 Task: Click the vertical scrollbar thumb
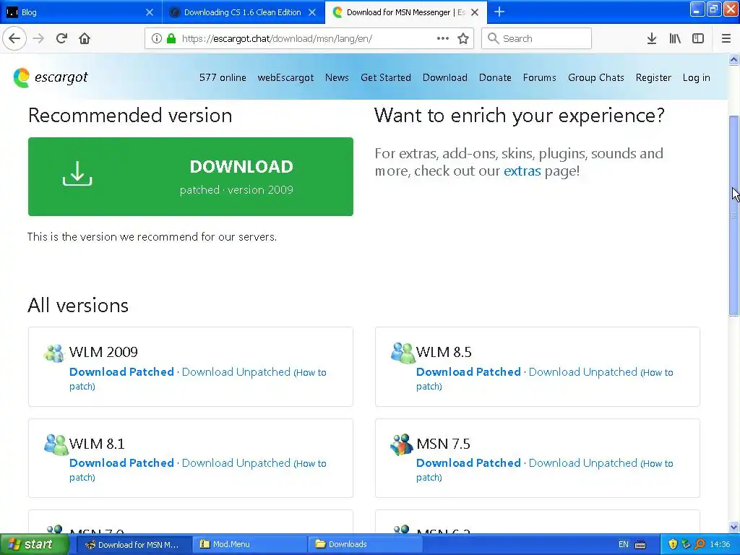(x=733, y=215)
